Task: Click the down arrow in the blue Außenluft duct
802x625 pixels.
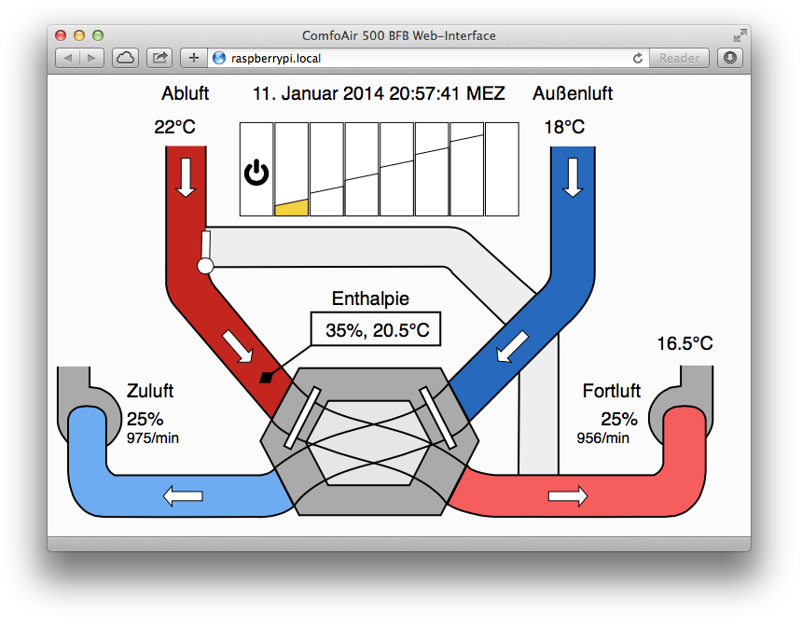Action: click(x=573, y=177)
